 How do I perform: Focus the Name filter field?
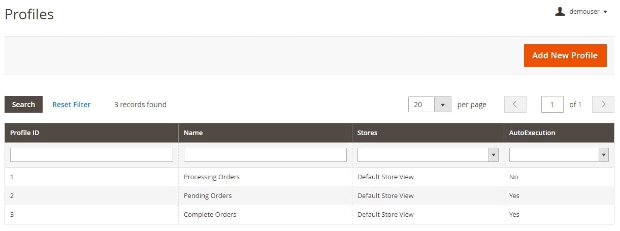pos(265,155)
